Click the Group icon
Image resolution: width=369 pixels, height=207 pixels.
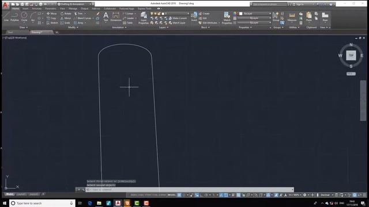pyautogui.click(x=276, y=17)
